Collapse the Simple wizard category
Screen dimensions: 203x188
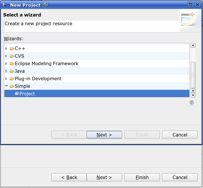6,86
